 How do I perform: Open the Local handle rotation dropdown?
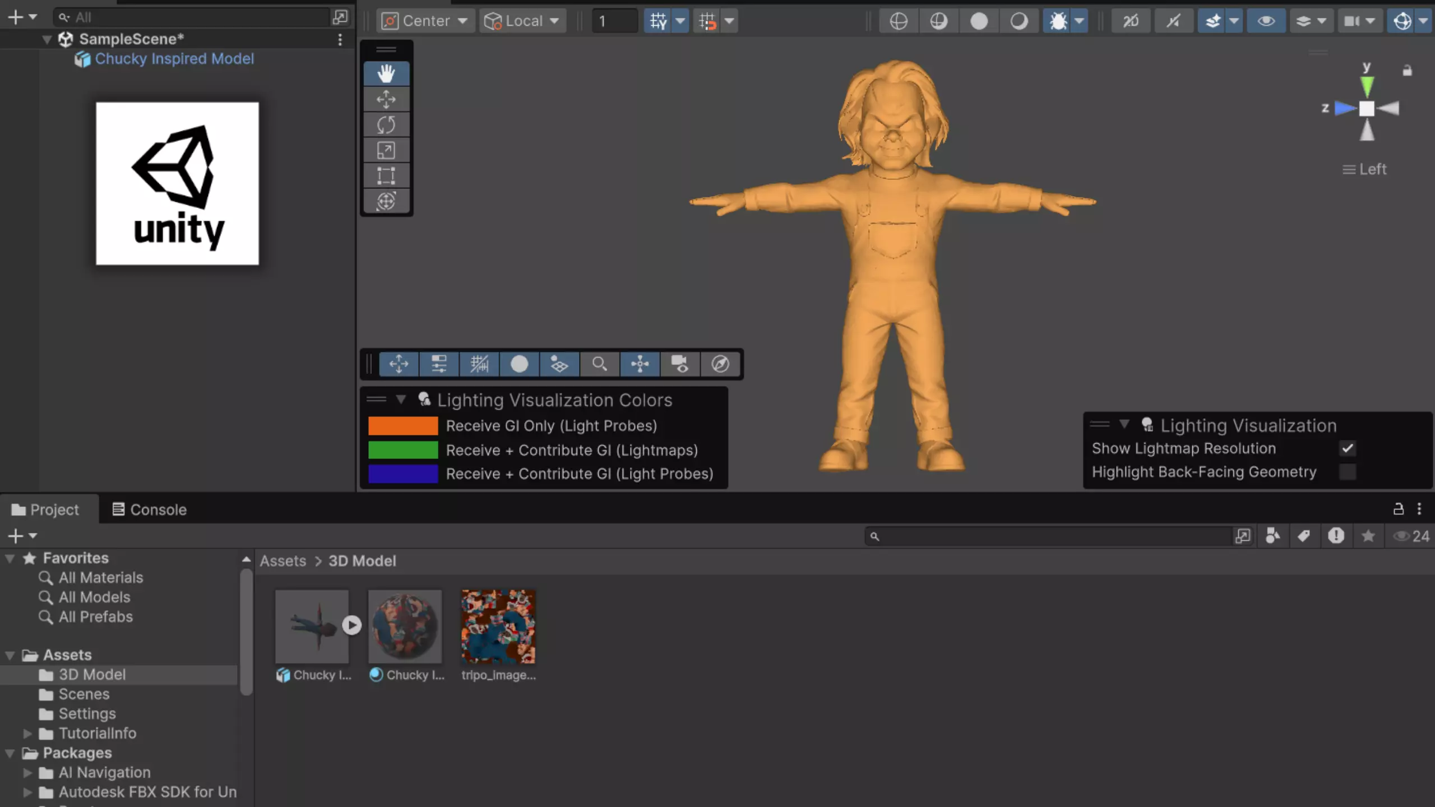[x=522, y=21]
